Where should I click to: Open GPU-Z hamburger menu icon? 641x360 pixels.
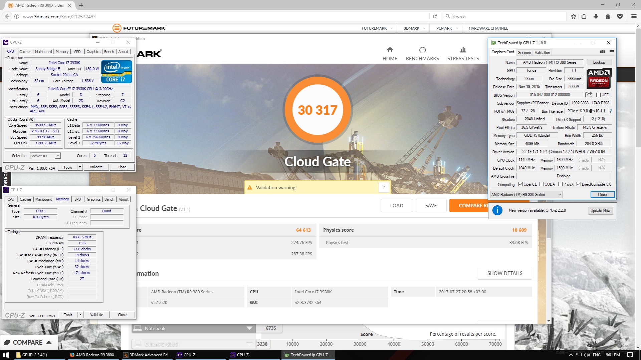[x=612, y=52]
